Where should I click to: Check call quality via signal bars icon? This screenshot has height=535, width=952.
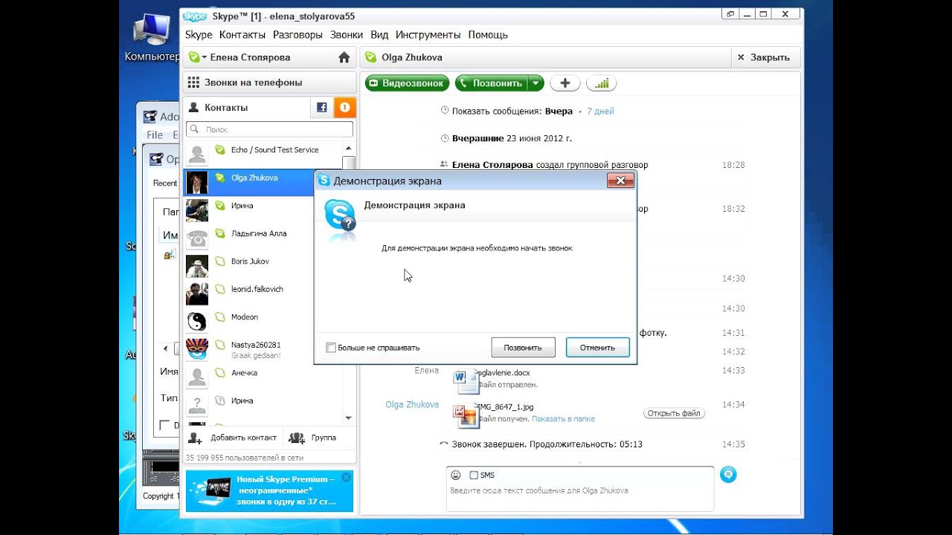click(x=601, y=83)
